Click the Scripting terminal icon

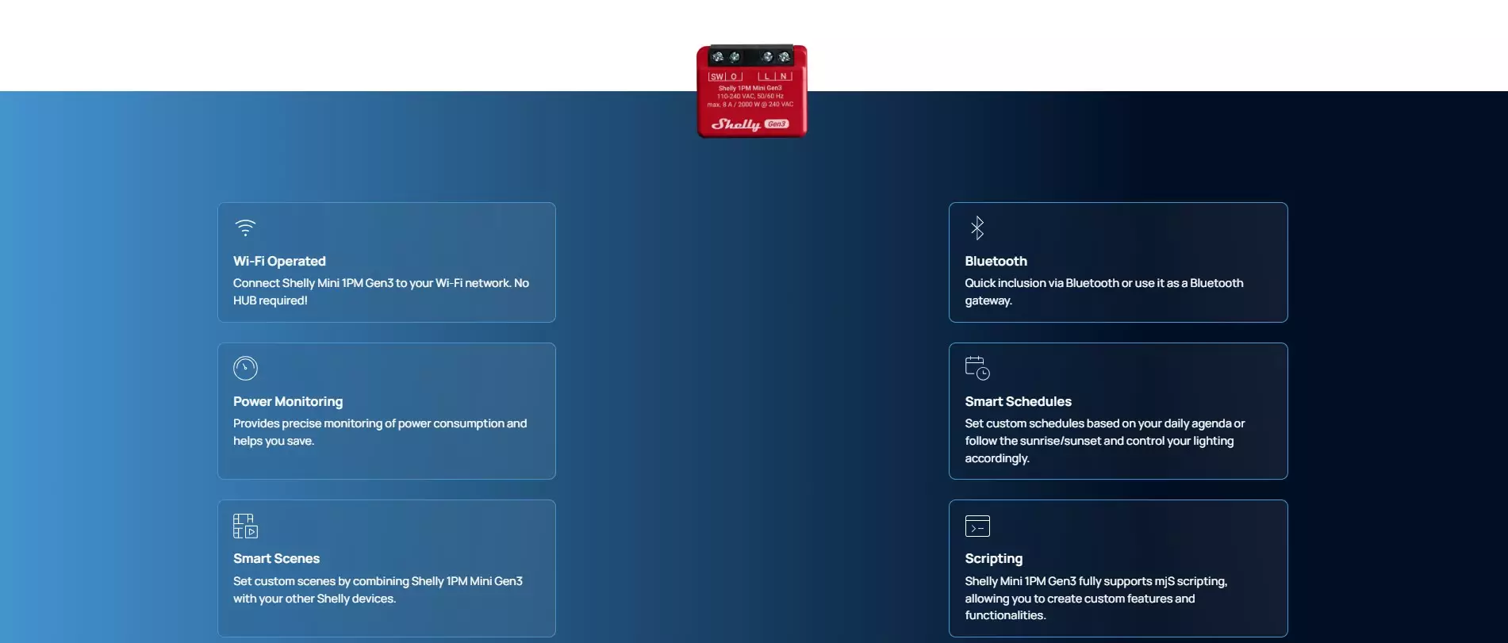[x=977, y=526]
